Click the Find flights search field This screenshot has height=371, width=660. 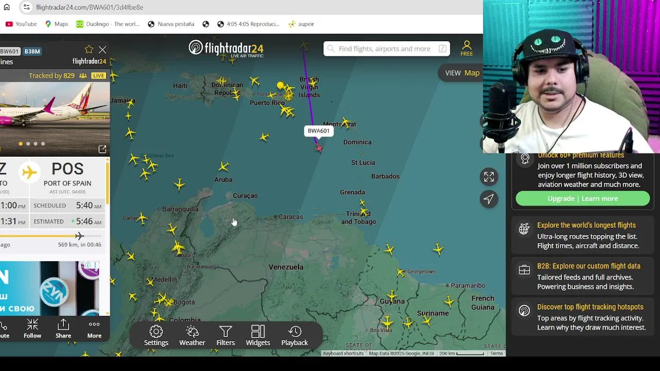point(386,48)
